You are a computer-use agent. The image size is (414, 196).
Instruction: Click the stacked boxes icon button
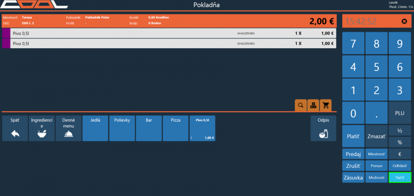(x=313, y=105)
